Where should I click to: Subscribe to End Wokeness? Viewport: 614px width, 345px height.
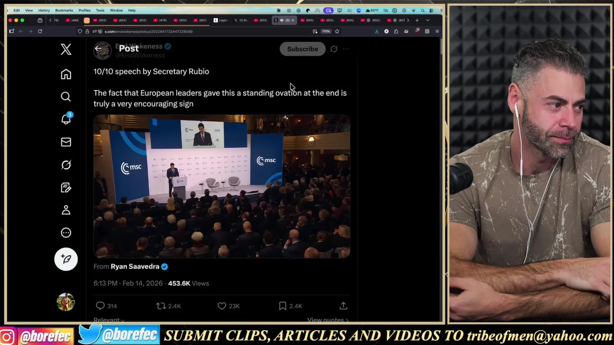pyautogui.click(x=302, y=49)
